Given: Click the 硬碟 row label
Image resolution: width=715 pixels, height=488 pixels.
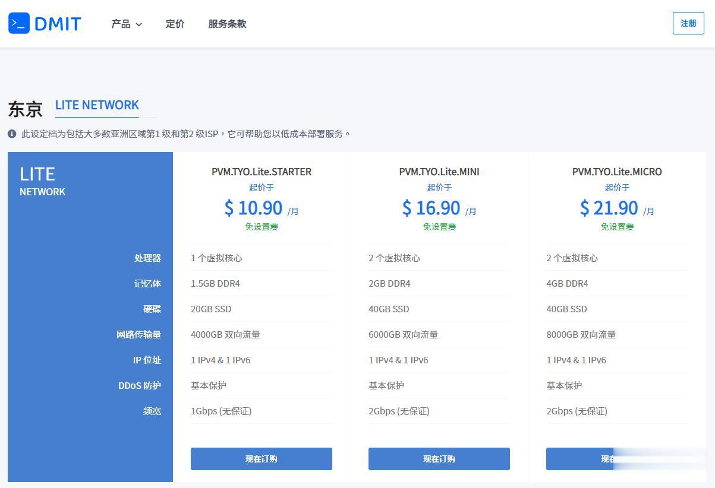Looking at the screenshot, I should coord(152,309).
